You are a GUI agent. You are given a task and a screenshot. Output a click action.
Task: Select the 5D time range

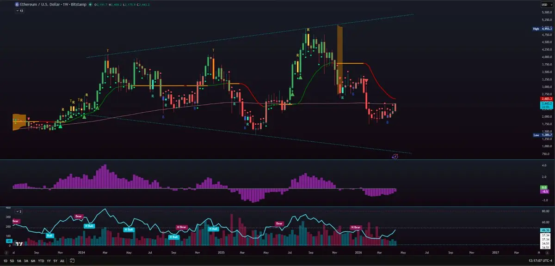[12, 261]
